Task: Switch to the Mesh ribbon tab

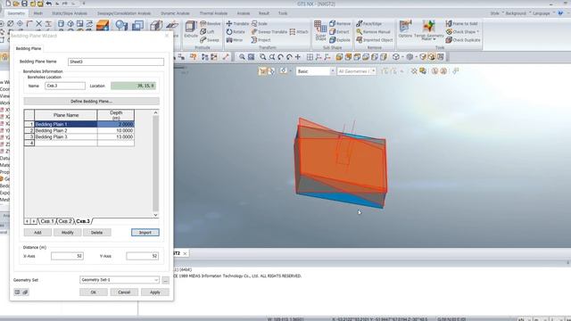Action: tap(37, 13)
